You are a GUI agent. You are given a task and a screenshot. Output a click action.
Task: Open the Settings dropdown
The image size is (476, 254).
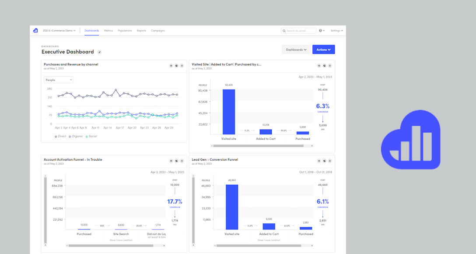click(336, 30)
